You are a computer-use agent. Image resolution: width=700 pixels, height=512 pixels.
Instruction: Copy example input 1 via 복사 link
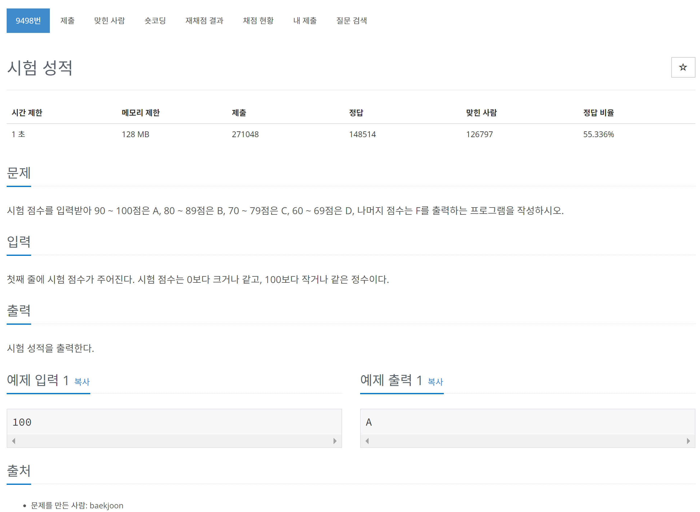82,382
